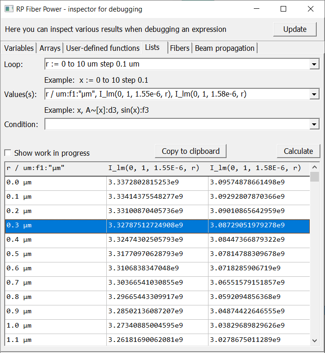Click the I_lm 1.58E-6 column header
Screen dimensions: 325x353
[255, 168]
